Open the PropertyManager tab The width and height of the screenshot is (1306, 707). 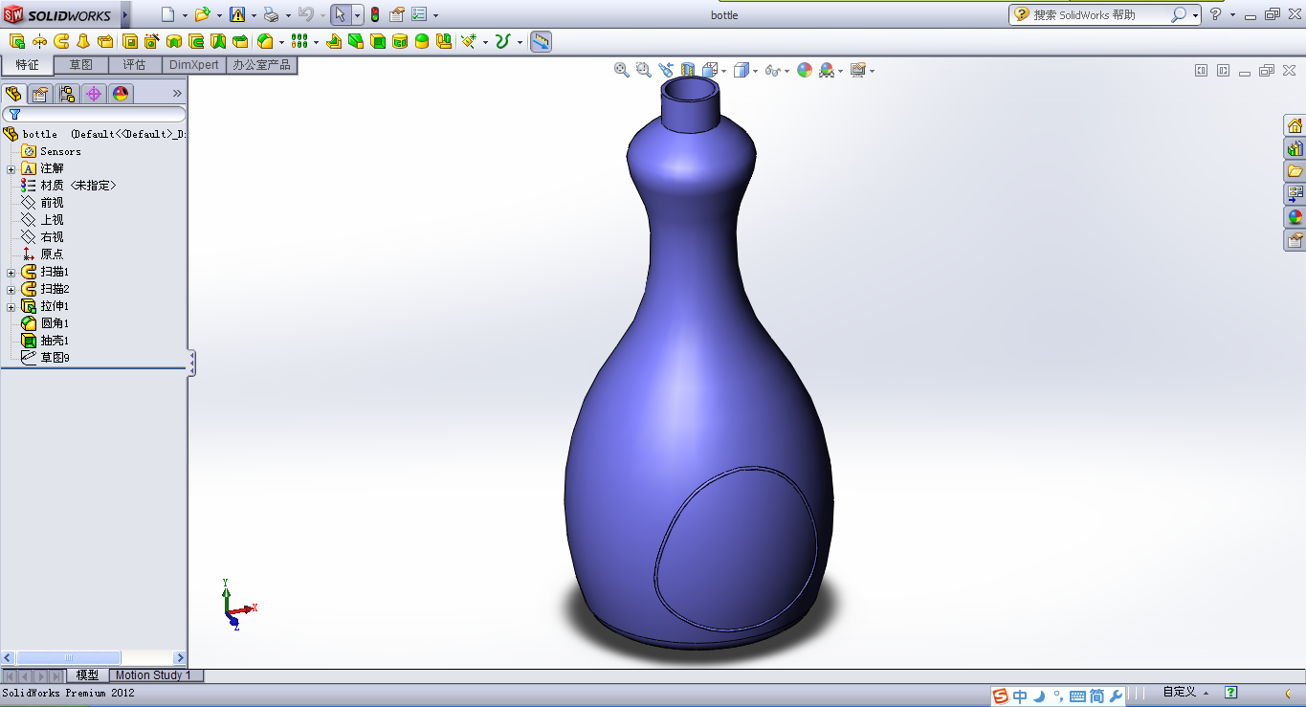pos(39,93)
